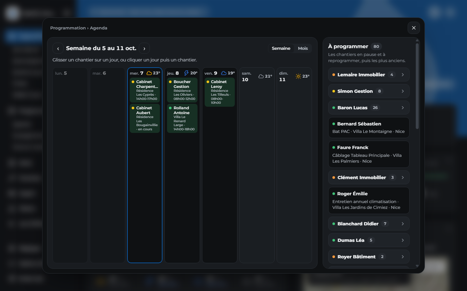The image size is (467, 291).
Task: Expand the Baron Lucas chevron
Action: pyautogui.click(x=403, y=108)
